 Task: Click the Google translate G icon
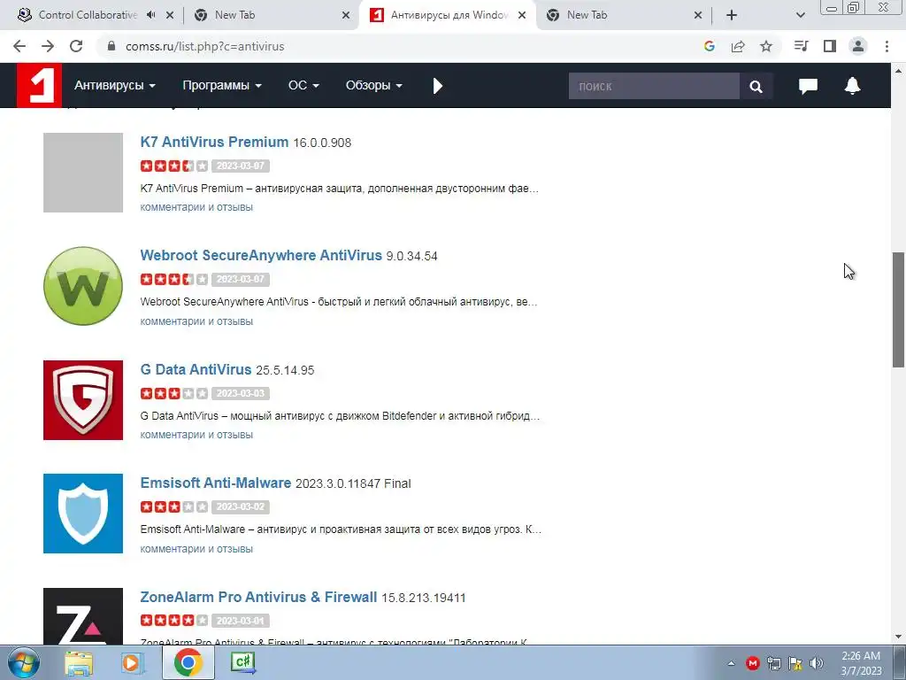[709, 46]
